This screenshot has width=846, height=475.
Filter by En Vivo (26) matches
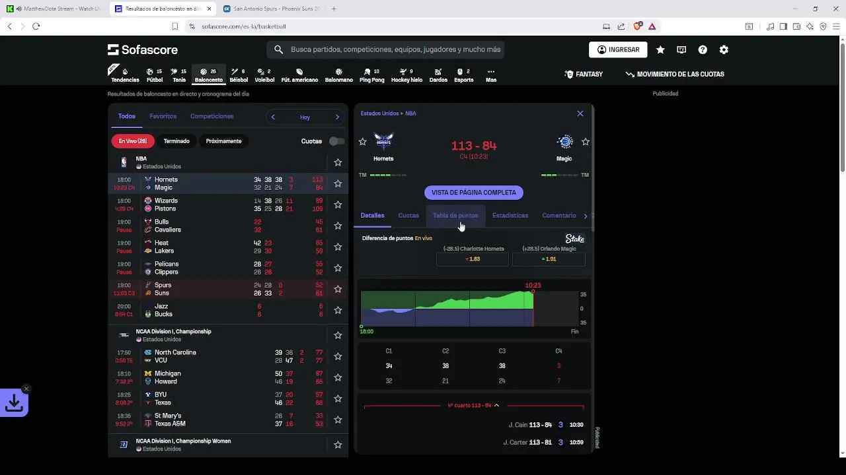132,141
